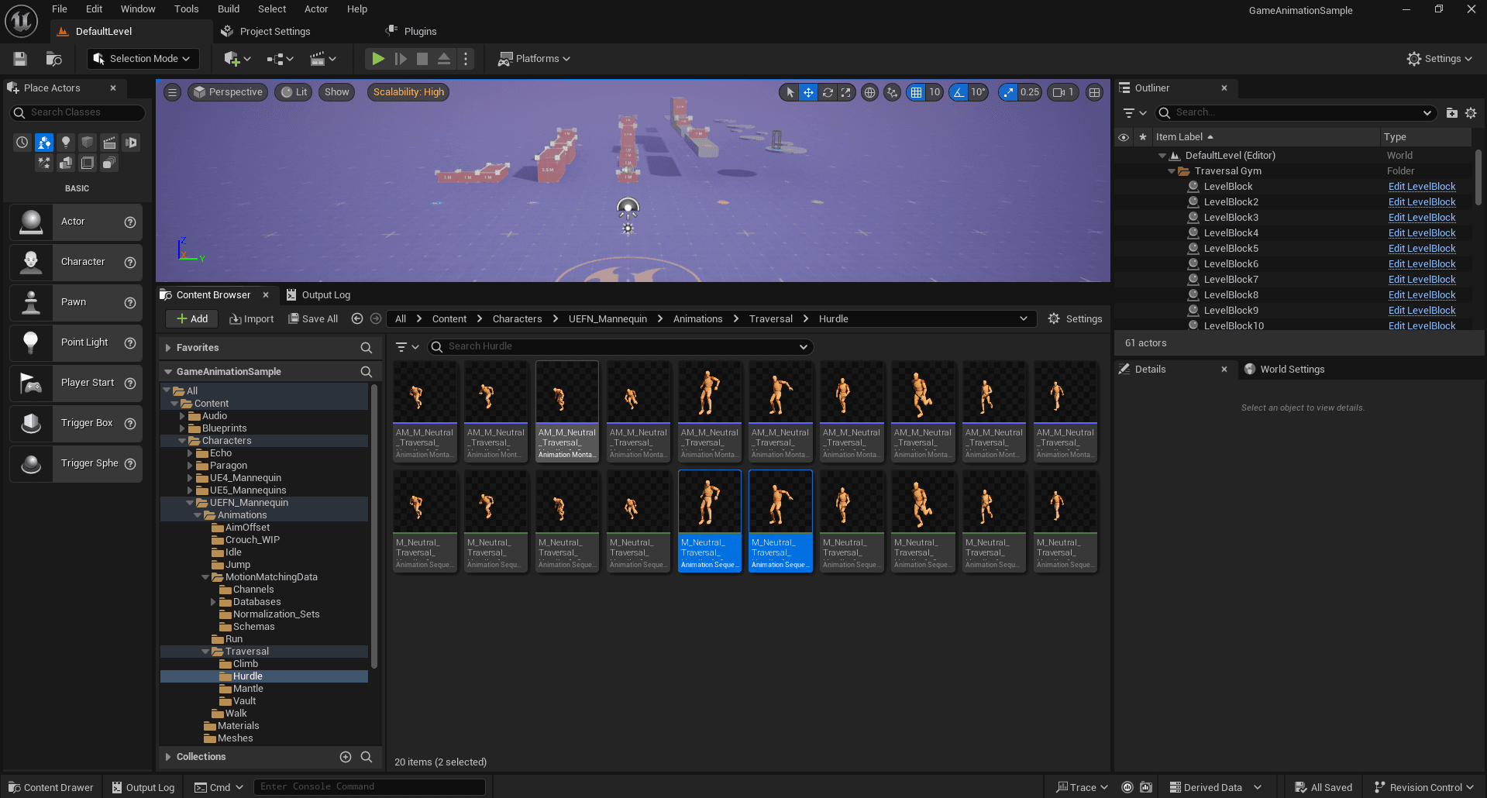Open the camera speed setting
The width and height of the screenshot is (1487, 798).
1063,92
